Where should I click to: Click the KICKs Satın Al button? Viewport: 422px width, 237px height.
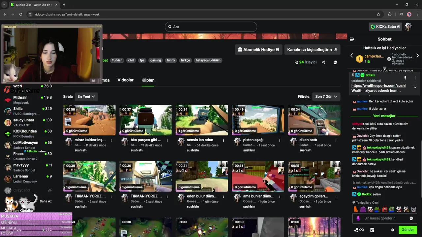pyautogui.click(x=385, y=27)
